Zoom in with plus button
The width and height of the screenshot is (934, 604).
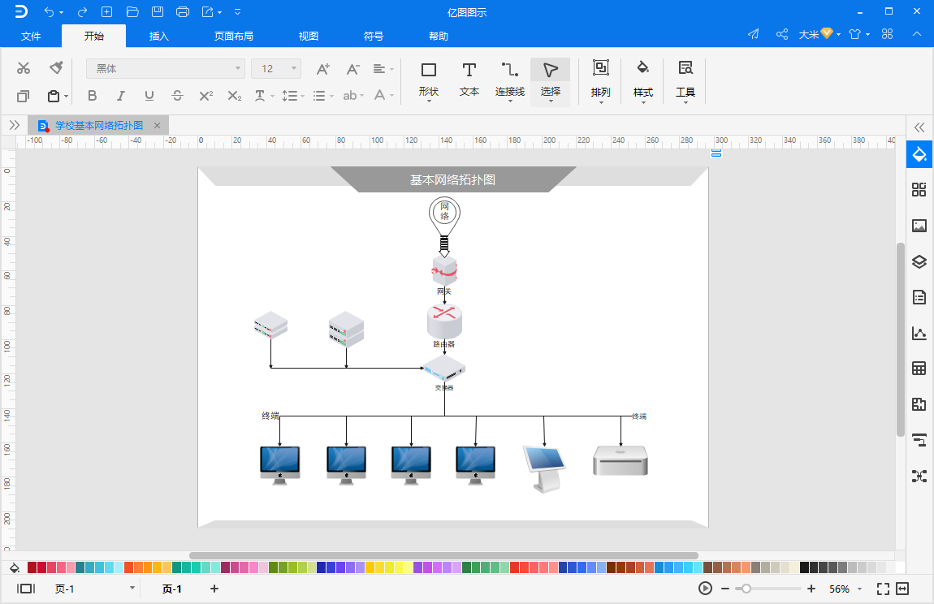[811, 589]
